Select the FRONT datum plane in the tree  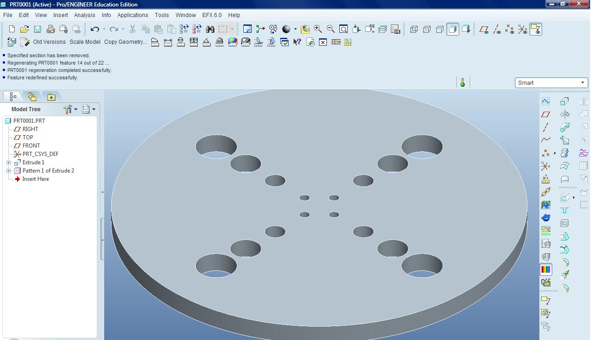click(31, 146)
